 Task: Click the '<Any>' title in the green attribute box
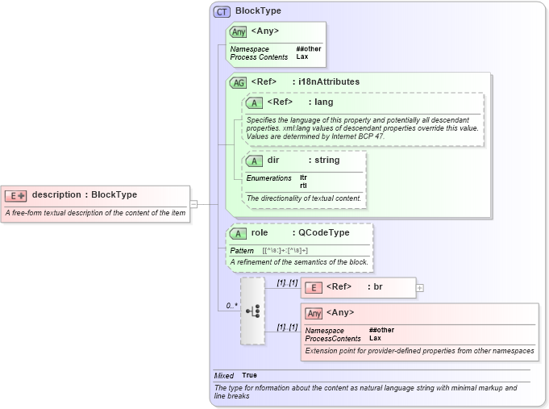(265, 31)
